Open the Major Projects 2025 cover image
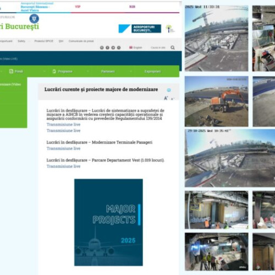The width and height of the screenshot is (275, 275). pyautogui.click(x=108, y=222)
